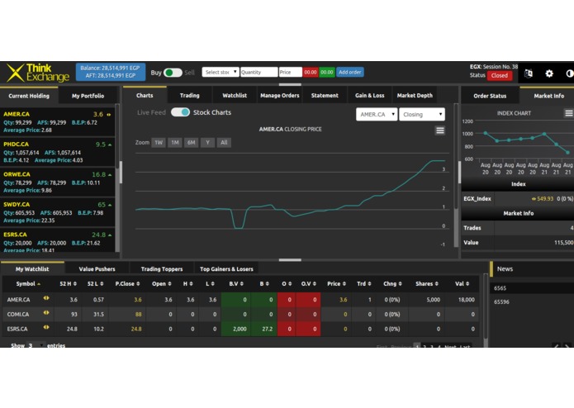Select the Market Info tab
This screenshot has width=574, height=408.
[548, 96]
